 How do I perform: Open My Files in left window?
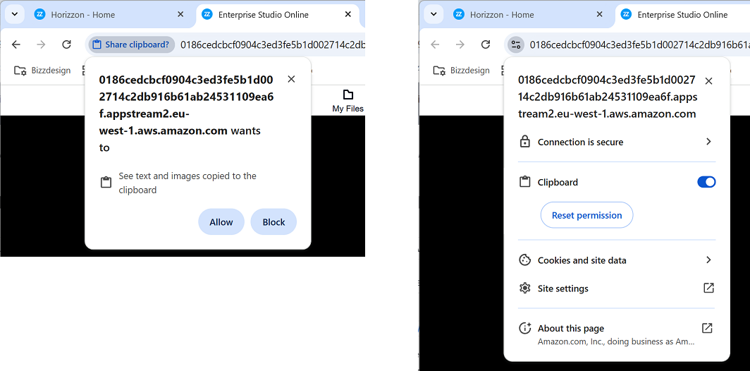click(x=348, y=101)
